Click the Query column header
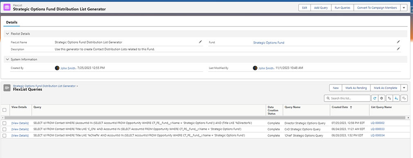The image size is (413, 158). [149, 110]
